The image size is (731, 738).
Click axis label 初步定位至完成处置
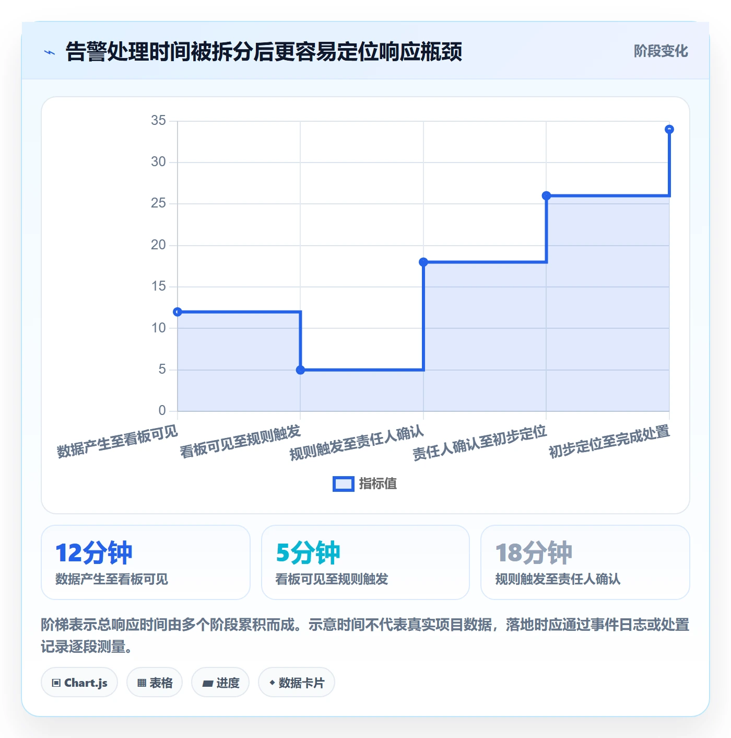[609, 442]
